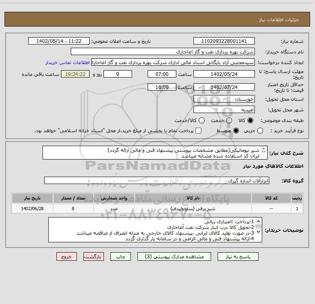Viewport: 315px width, 304px height.
Task: Click the general description text area
Action: 155,153
